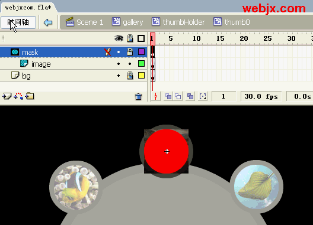313x225 pixels.
Task: Open the gallery symbol in breadcrumb
Action: (127, 22)
